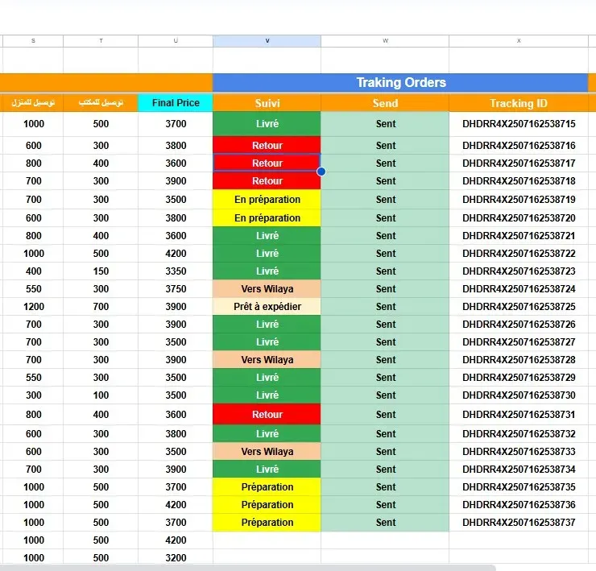The width and height of the screenshot is (596, 571).
Task: Select office delivery value 700
Action: (101, 307)
